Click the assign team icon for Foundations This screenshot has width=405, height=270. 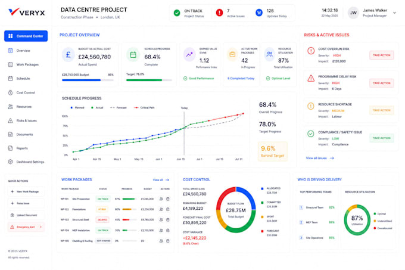[x=161, y=209]
